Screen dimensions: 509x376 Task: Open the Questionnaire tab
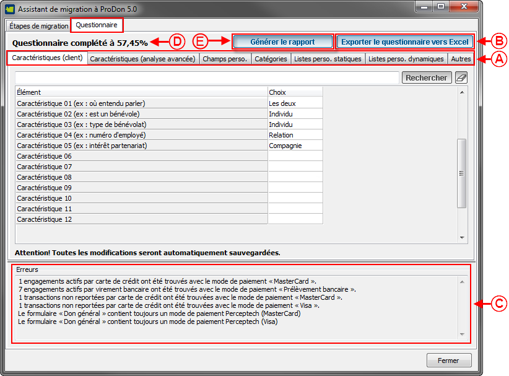pyautogui.click(x=97, y=25)
